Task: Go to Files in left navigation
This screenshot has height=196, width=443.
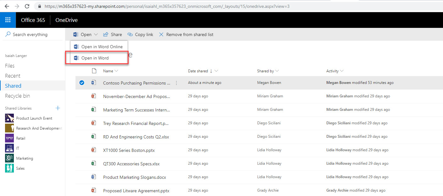Action: (x=10, y=66)
